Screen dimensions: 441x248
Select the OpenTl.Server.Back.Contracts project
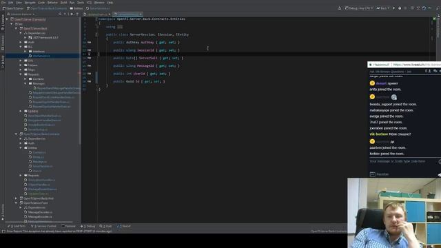[x=41, y=134]
